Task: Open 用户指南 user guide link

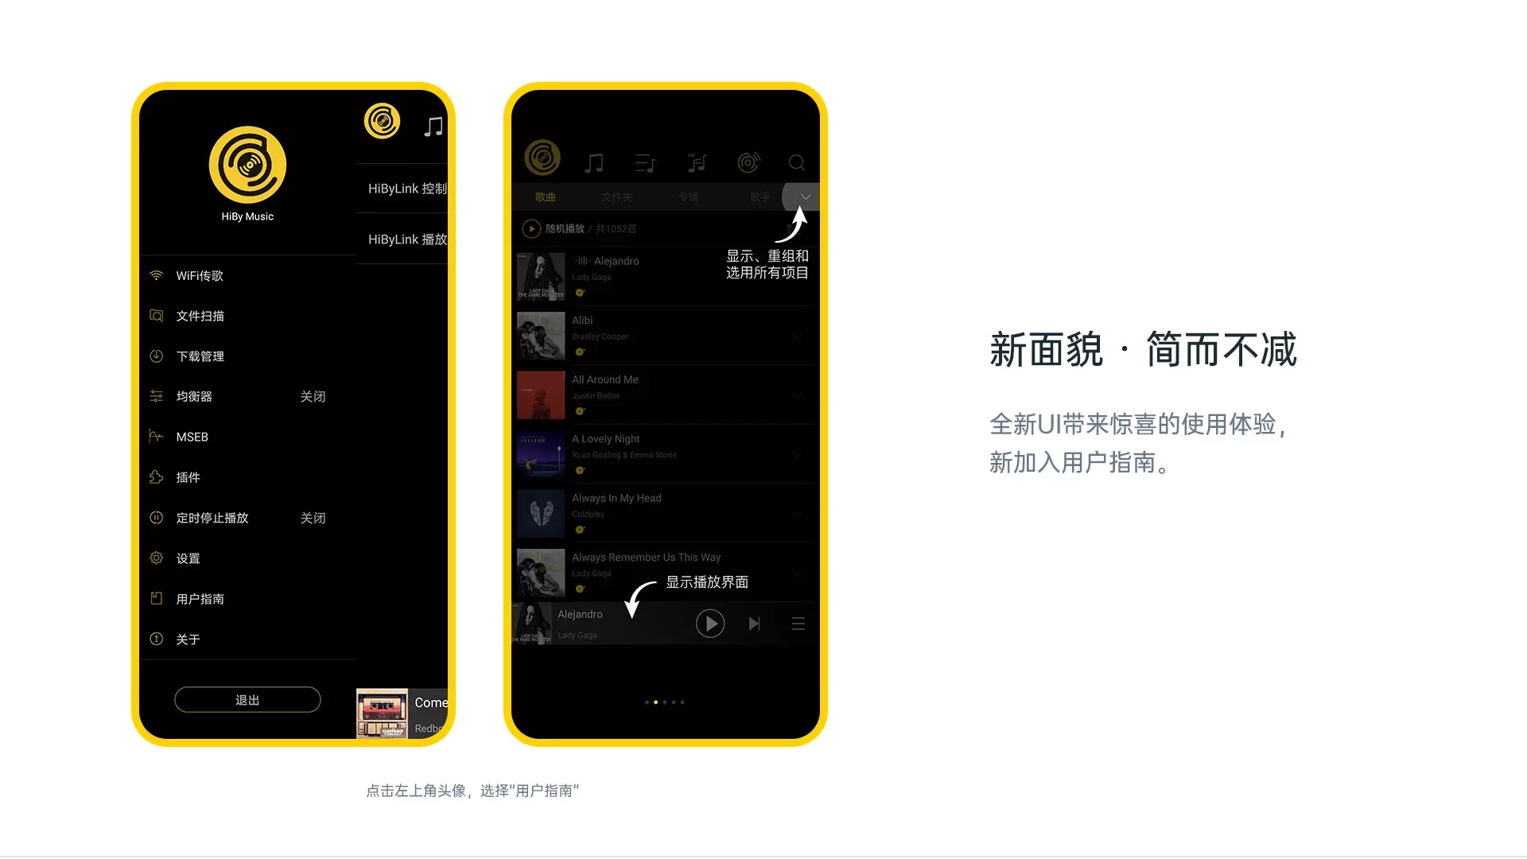Action: 200,598
